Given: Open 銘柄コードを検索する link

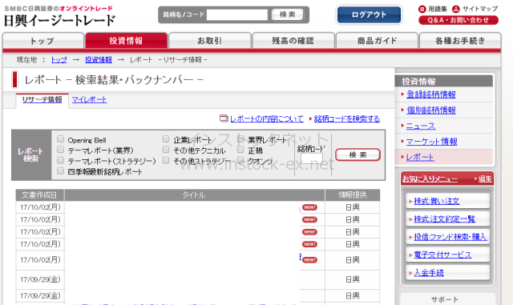Looking at the screenshot, I should click(347, 118).
